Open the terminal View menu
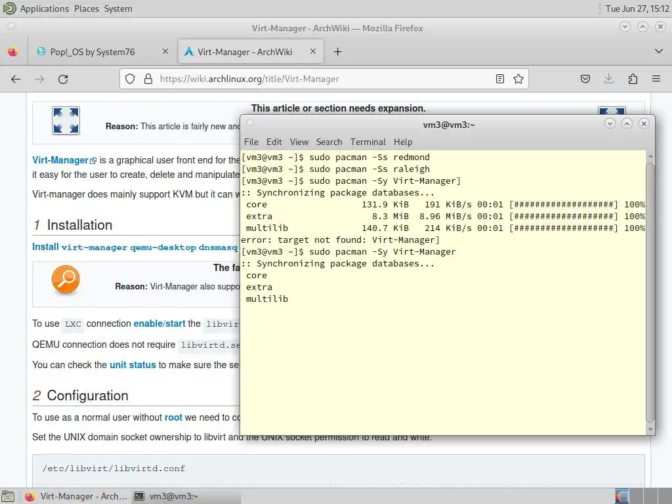672x504 pixels. [299, 142]
